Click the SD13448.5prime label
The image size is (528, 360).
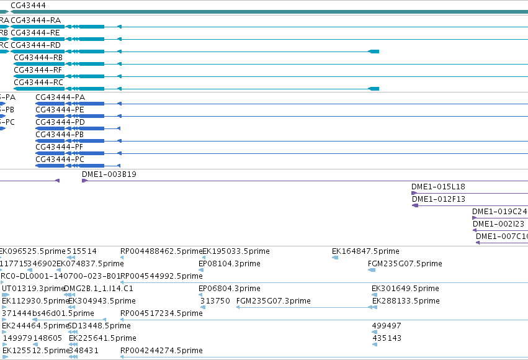pos(99,326)
